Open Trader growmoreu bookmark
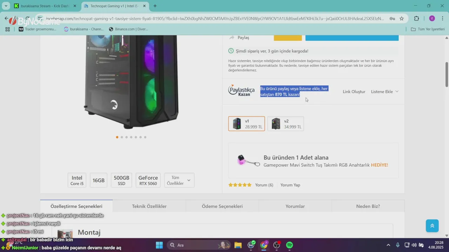 coord(37,29)
